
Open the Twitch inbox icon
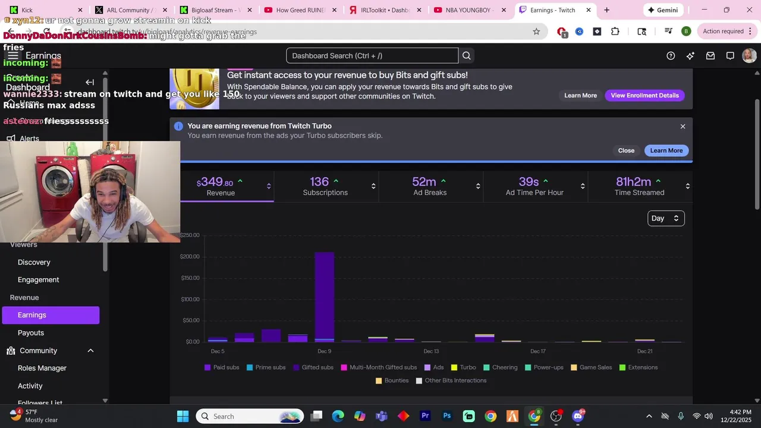pos(710,56)
